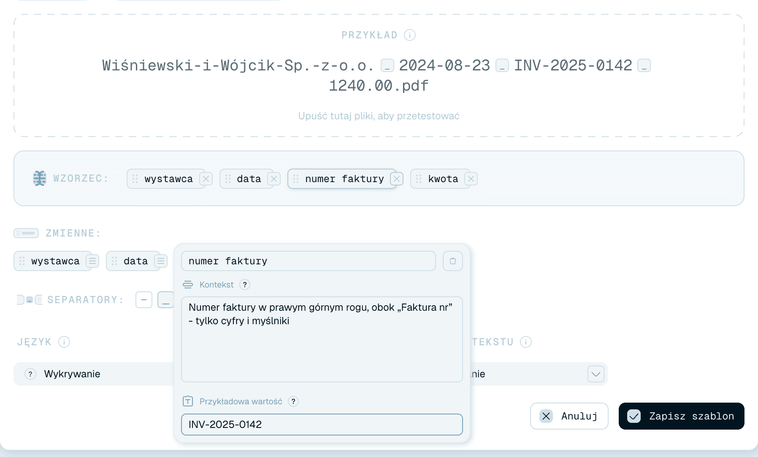Remove the numer faktury chip from pattern
The width and height of the screenshot is (758, 457).
tap(397, 179)
